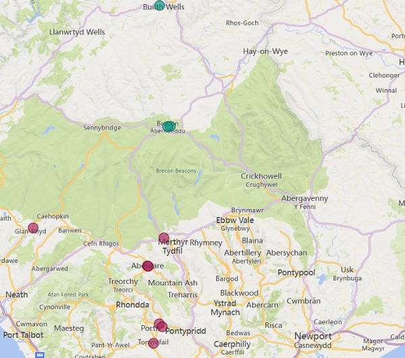Click the pink marker near Glan-Rhyd
The height and width of the screenshot is (358, 405).
tap(33, 228)
